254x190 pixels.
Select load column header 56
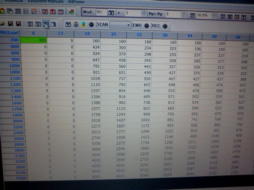tap(238, 37)
